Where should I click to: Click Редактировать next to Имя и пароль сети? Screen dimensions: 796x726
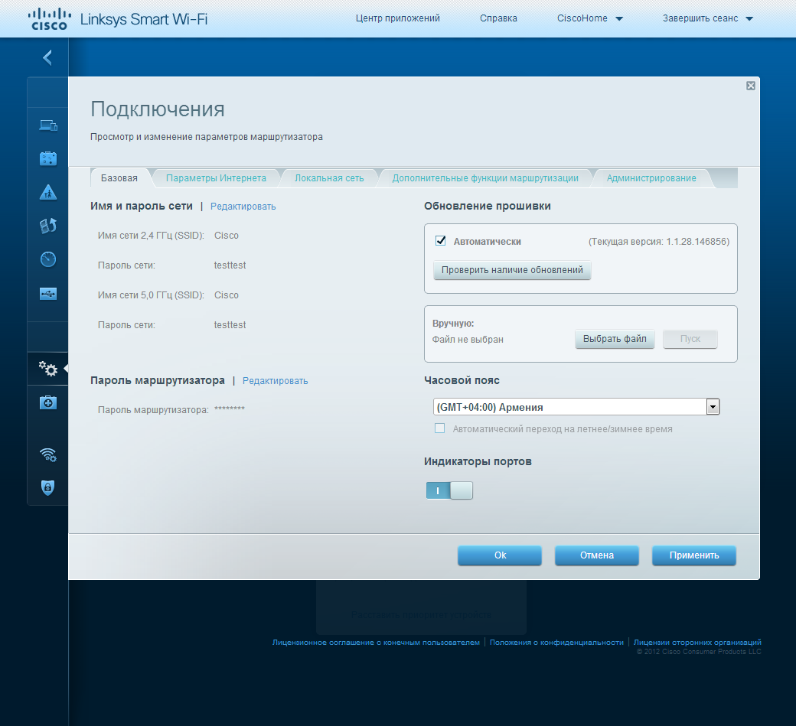click(243, 207)
